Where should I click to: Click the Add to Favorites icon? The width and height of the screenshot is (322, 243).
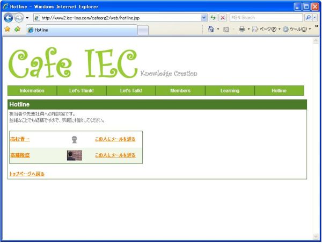[18, 29]
